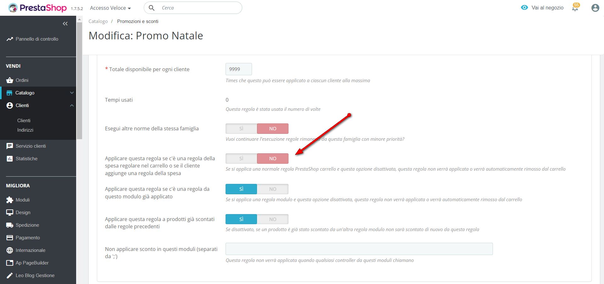Click the Internazionale globe icon
This screenshot has height=284, width=604.
(10, 250)
